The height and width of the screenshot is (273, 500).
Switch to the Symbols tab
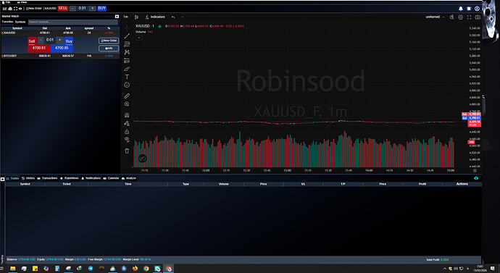coord(20,22)
